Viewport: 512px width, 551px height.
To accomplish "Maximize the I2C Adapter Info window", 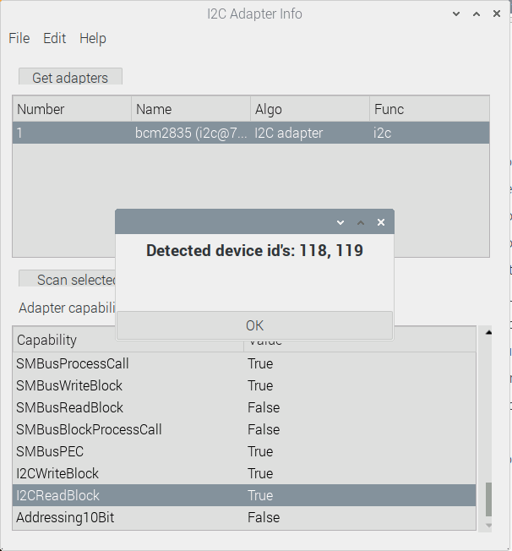I will [x=477, y=14].
